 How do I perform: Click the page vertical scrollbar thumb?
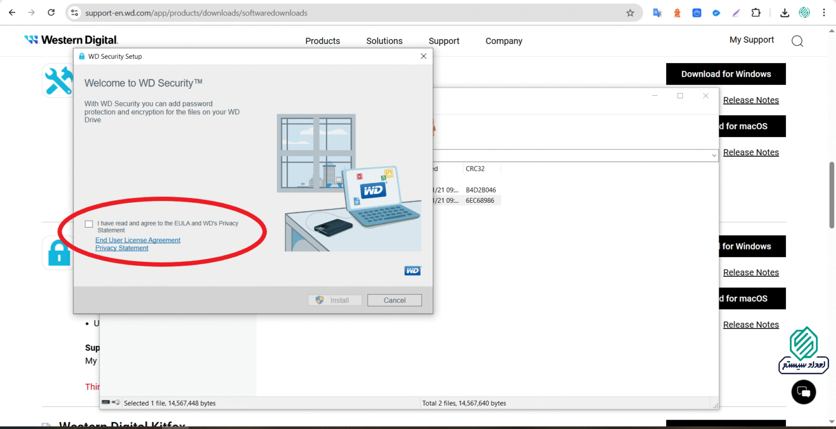[832, 195]
